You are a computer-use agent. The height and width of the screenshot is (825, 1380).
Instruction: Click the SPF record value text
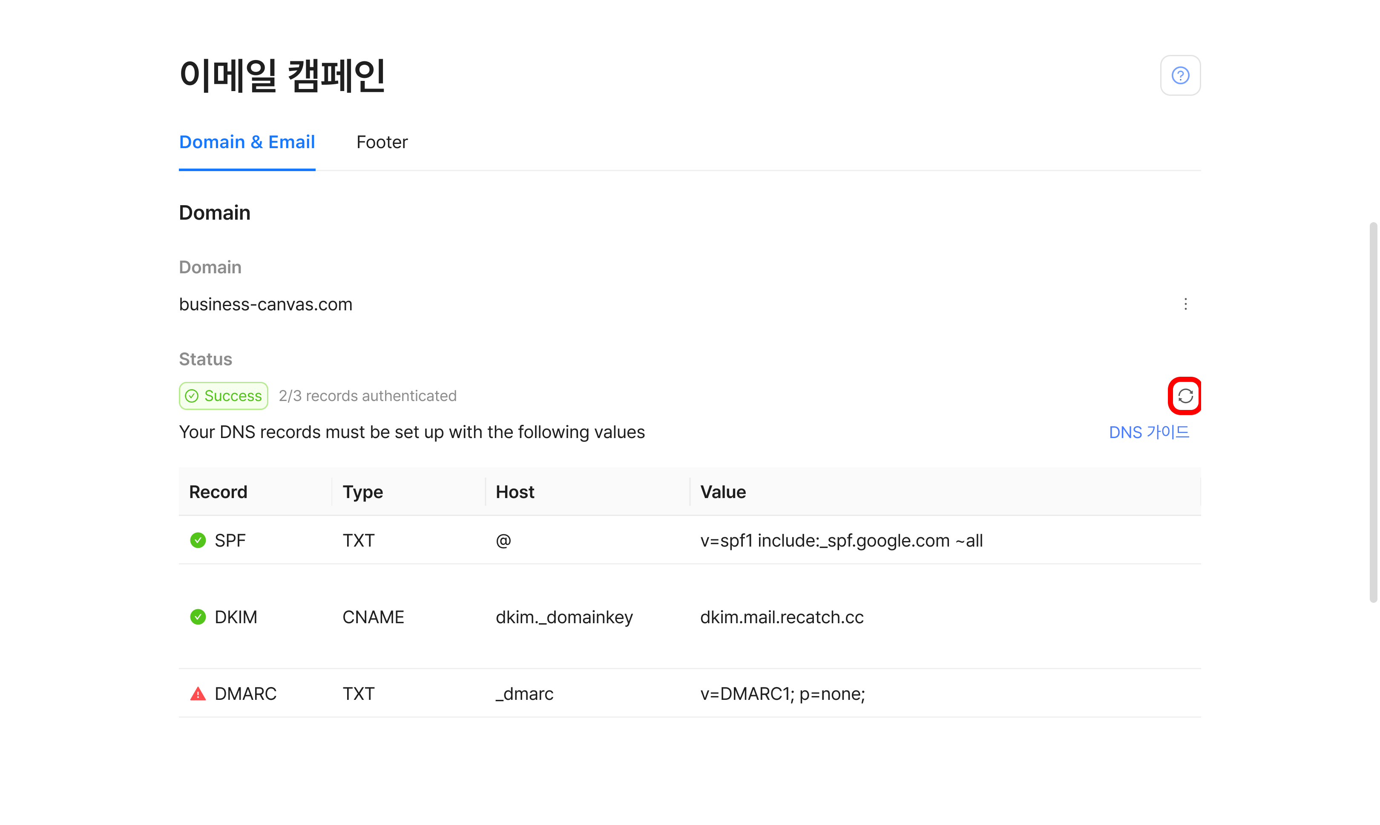841,540
